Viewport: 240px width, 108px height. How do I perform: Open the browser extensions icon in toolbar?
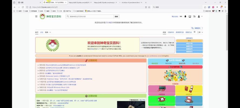tap(205, 7)
